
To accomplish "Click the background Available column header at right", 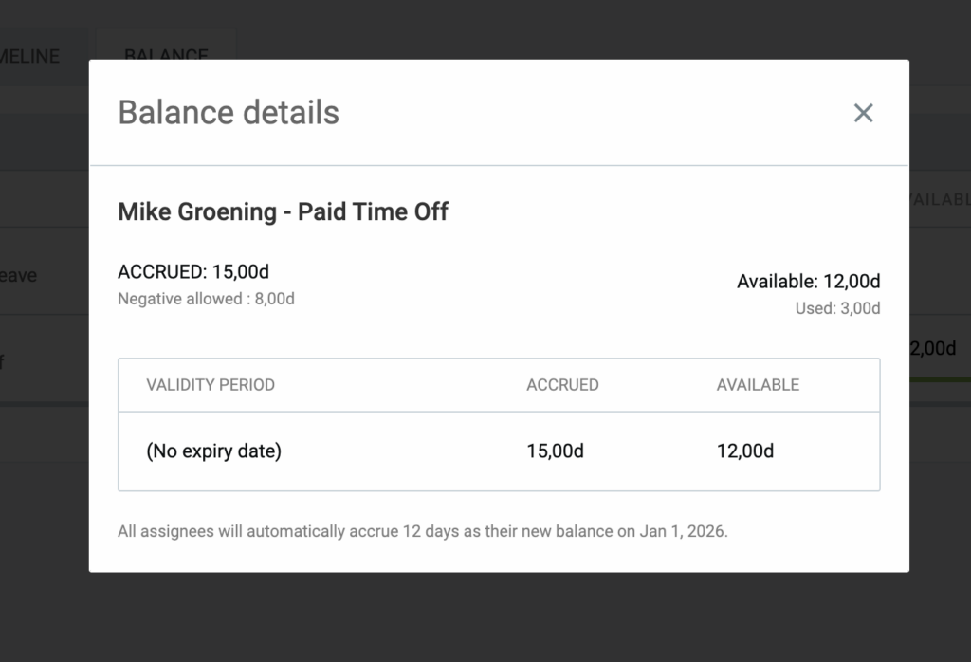I will pos(939,200).
